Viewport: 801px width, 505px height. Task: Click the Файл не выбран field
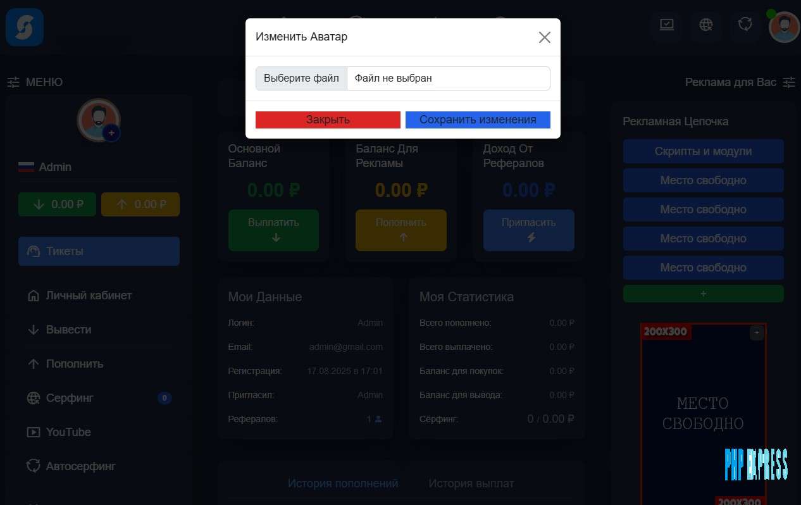[x=449, y=78]
